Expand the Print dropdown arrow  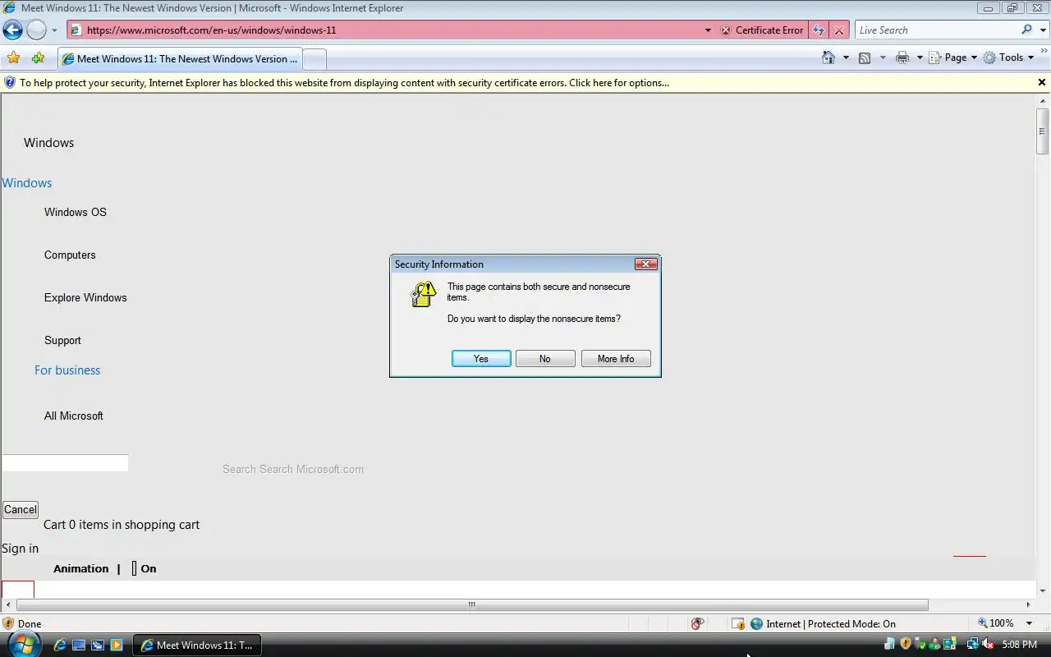tap(920, 57)
